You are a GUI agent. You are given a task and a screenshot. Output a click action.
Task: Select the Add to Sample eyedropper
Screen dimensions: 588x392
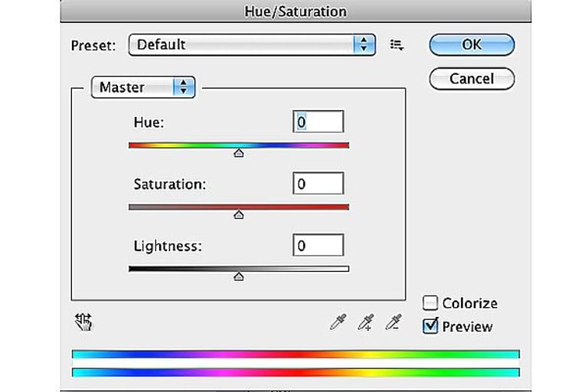coord(366,322)
